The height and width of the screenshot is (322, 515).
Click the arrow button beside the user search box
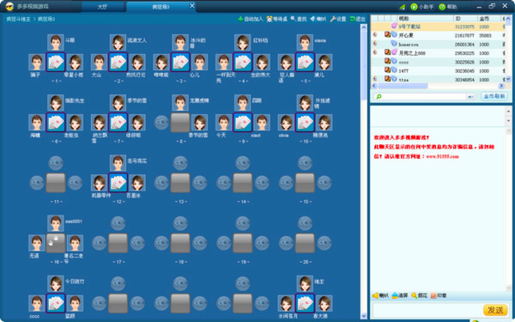(471, 97)
